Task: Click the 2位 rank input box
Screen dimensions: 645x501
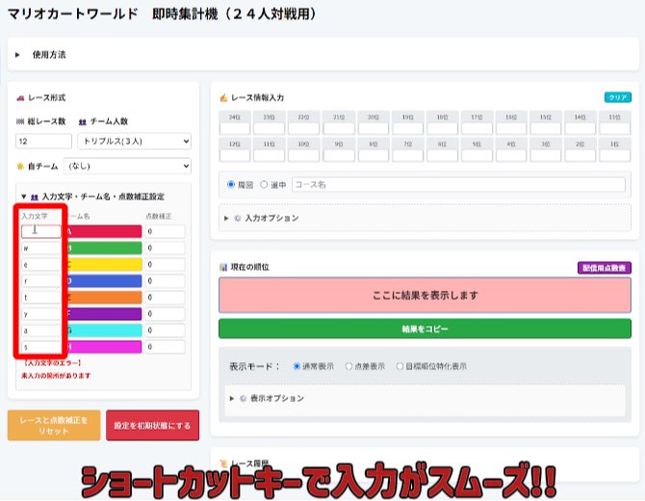Action: (580, 155)
